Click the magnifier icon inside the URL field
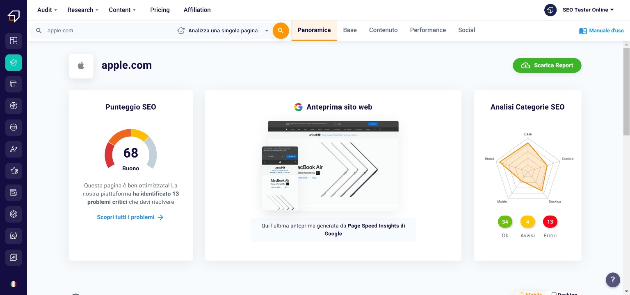This screenshot has height=295, width=630. tap(39, 31)
